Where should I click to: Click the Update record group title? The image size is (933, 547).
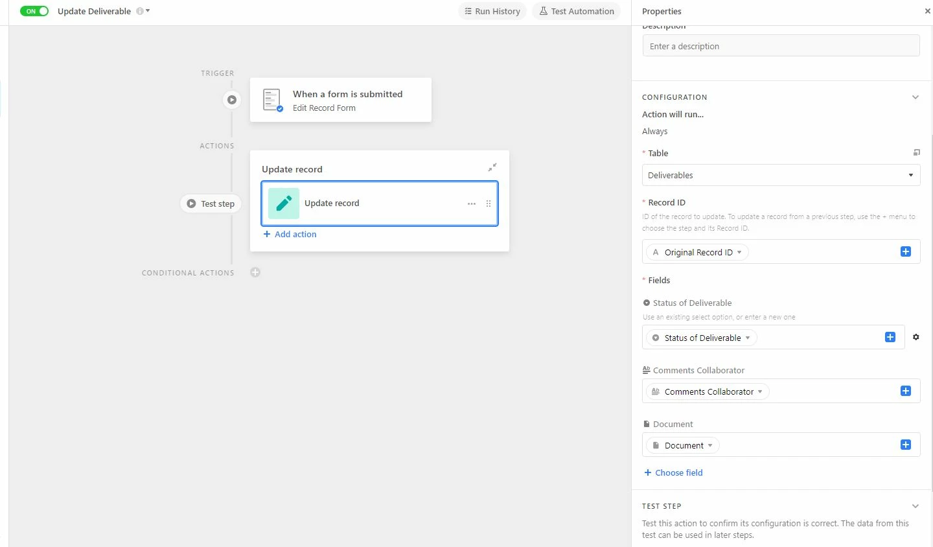pos(292,169)
